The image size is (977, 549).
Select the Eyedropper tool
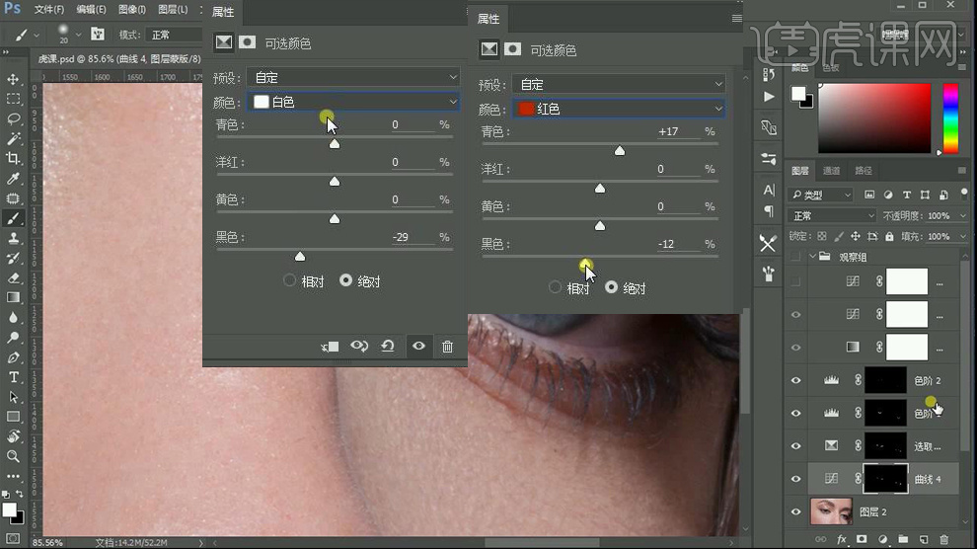tap(13, 178)
